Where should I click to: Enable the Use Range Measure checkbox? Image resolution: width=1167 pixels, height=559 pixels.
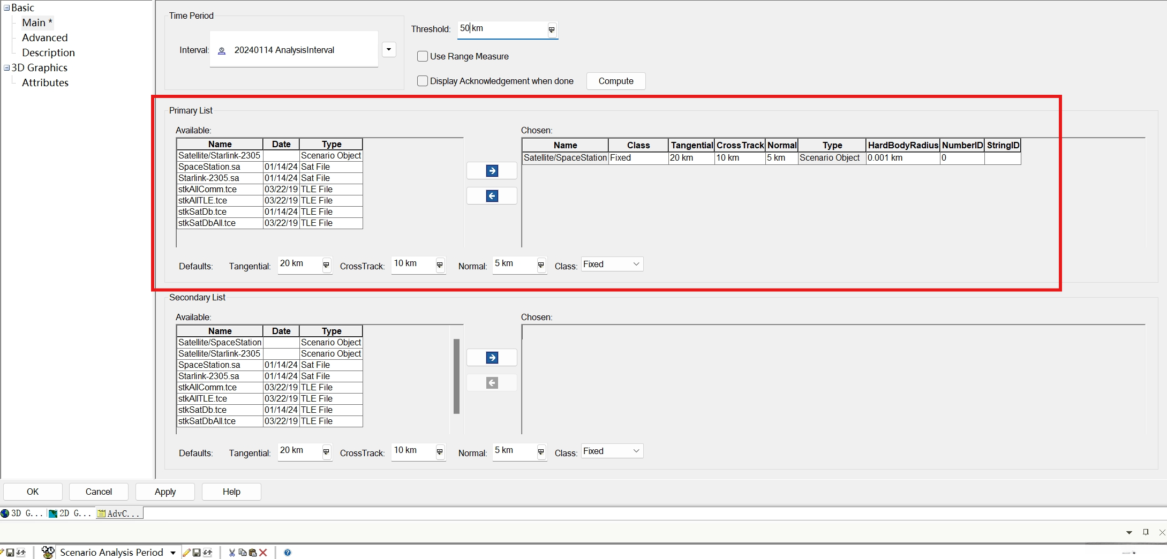[423, 56]
